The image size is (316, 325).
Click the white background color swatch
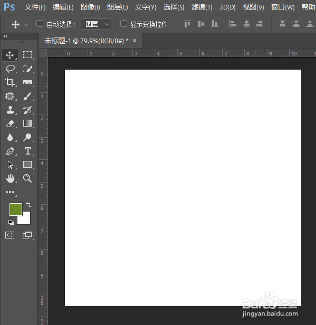26,219
